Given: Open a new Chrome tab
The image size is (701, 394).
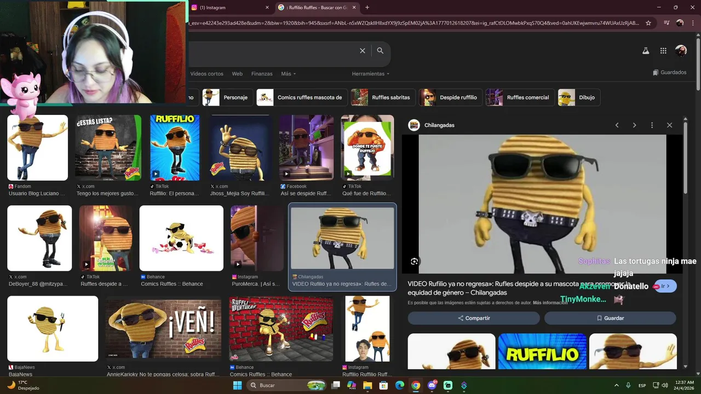Looking at the screenshot, I should point(367,8).
